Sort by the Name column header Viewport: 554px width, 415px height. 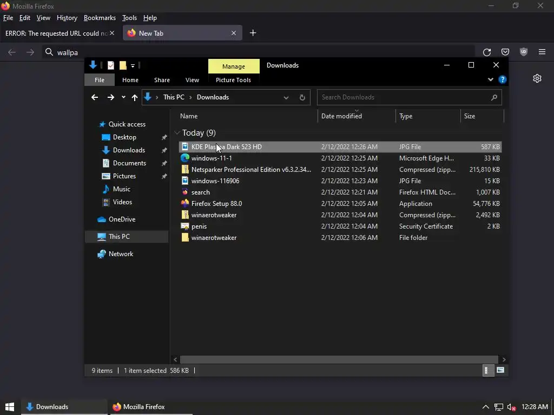189,116
